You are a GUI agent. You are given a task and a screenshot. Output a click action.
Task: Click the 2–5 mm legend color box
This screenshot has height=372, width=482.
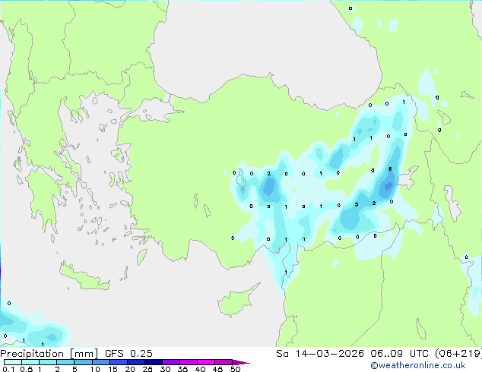(x=65, y=362)
